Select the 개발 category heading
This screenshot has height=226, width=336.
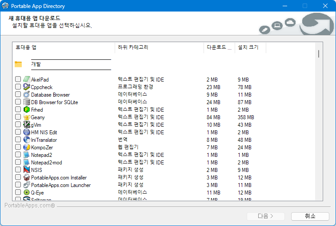(36, 64)
